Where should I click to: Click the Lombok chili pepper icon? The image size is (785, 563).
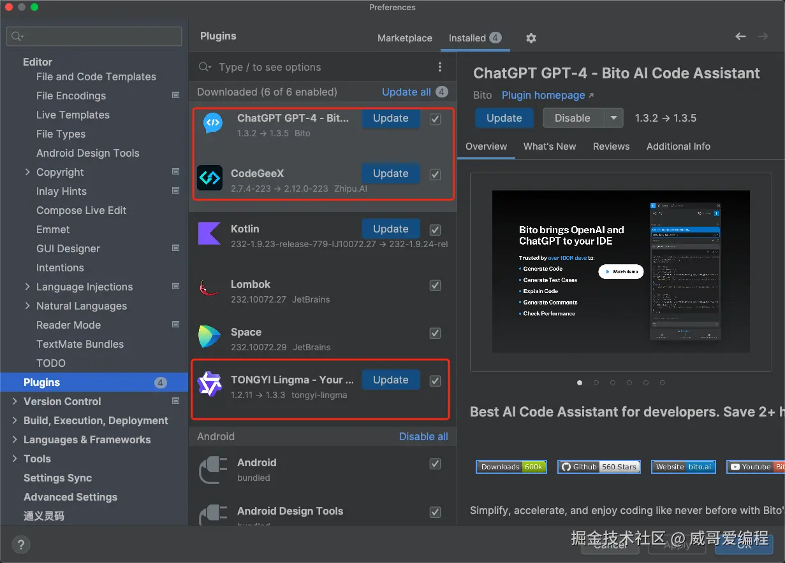click(210, 289)
